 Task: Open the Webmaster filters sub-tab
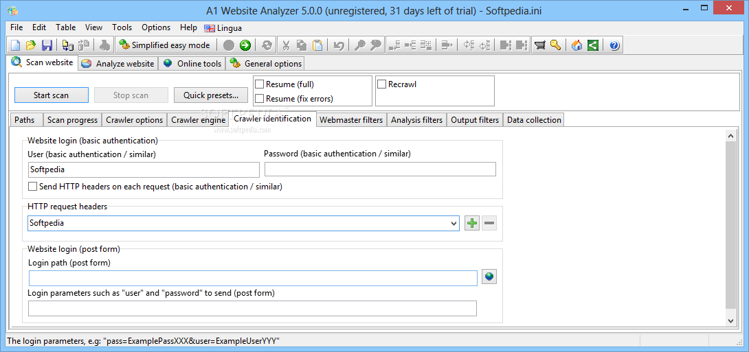(351, 120)
